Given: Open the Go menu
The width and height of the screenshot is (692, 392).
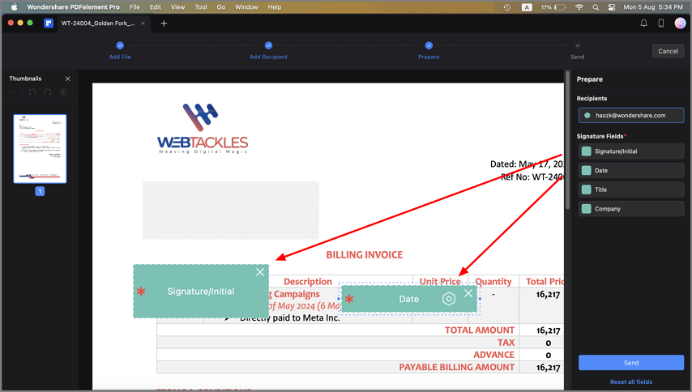Looking at the screenshot, I should (x=221, y=7).
